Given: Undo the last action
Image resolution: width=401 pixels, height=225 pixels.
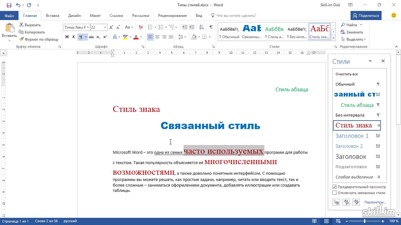Looking at the screenshot, I should click(18, 5).
